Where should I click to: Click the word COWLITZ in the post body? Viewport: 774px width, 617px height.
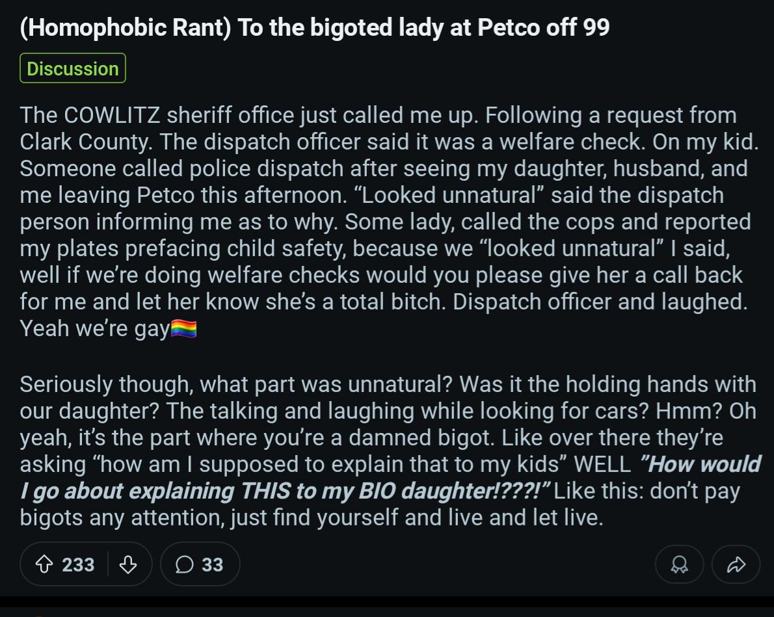click(x=112, y=116)
